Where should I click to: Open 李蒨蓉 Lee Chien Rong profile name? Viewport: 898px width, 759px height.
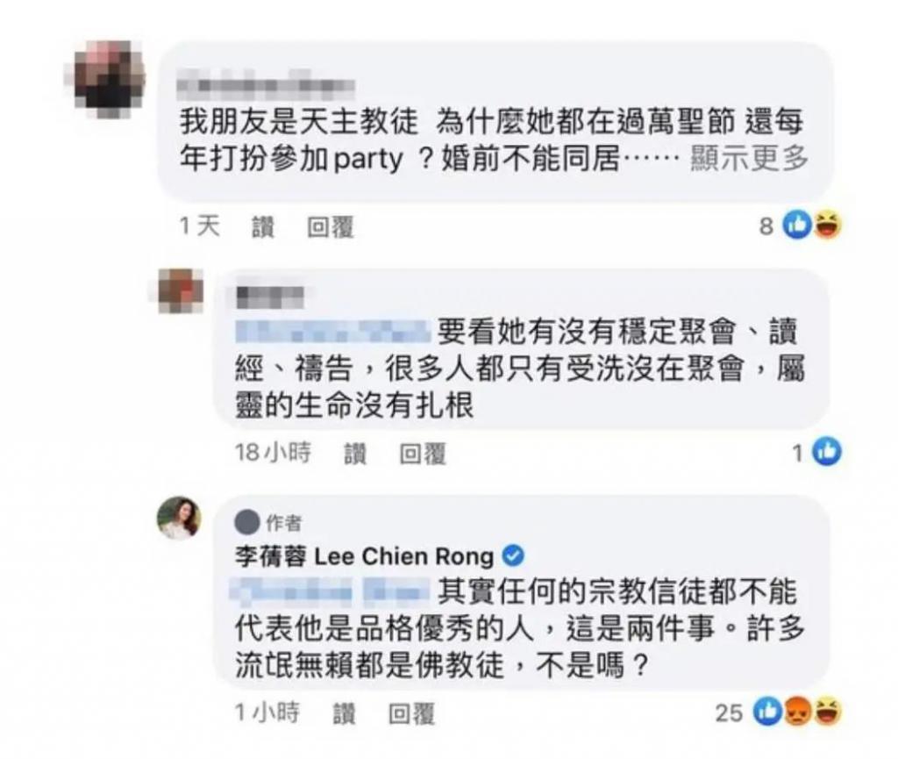point(364,555)
